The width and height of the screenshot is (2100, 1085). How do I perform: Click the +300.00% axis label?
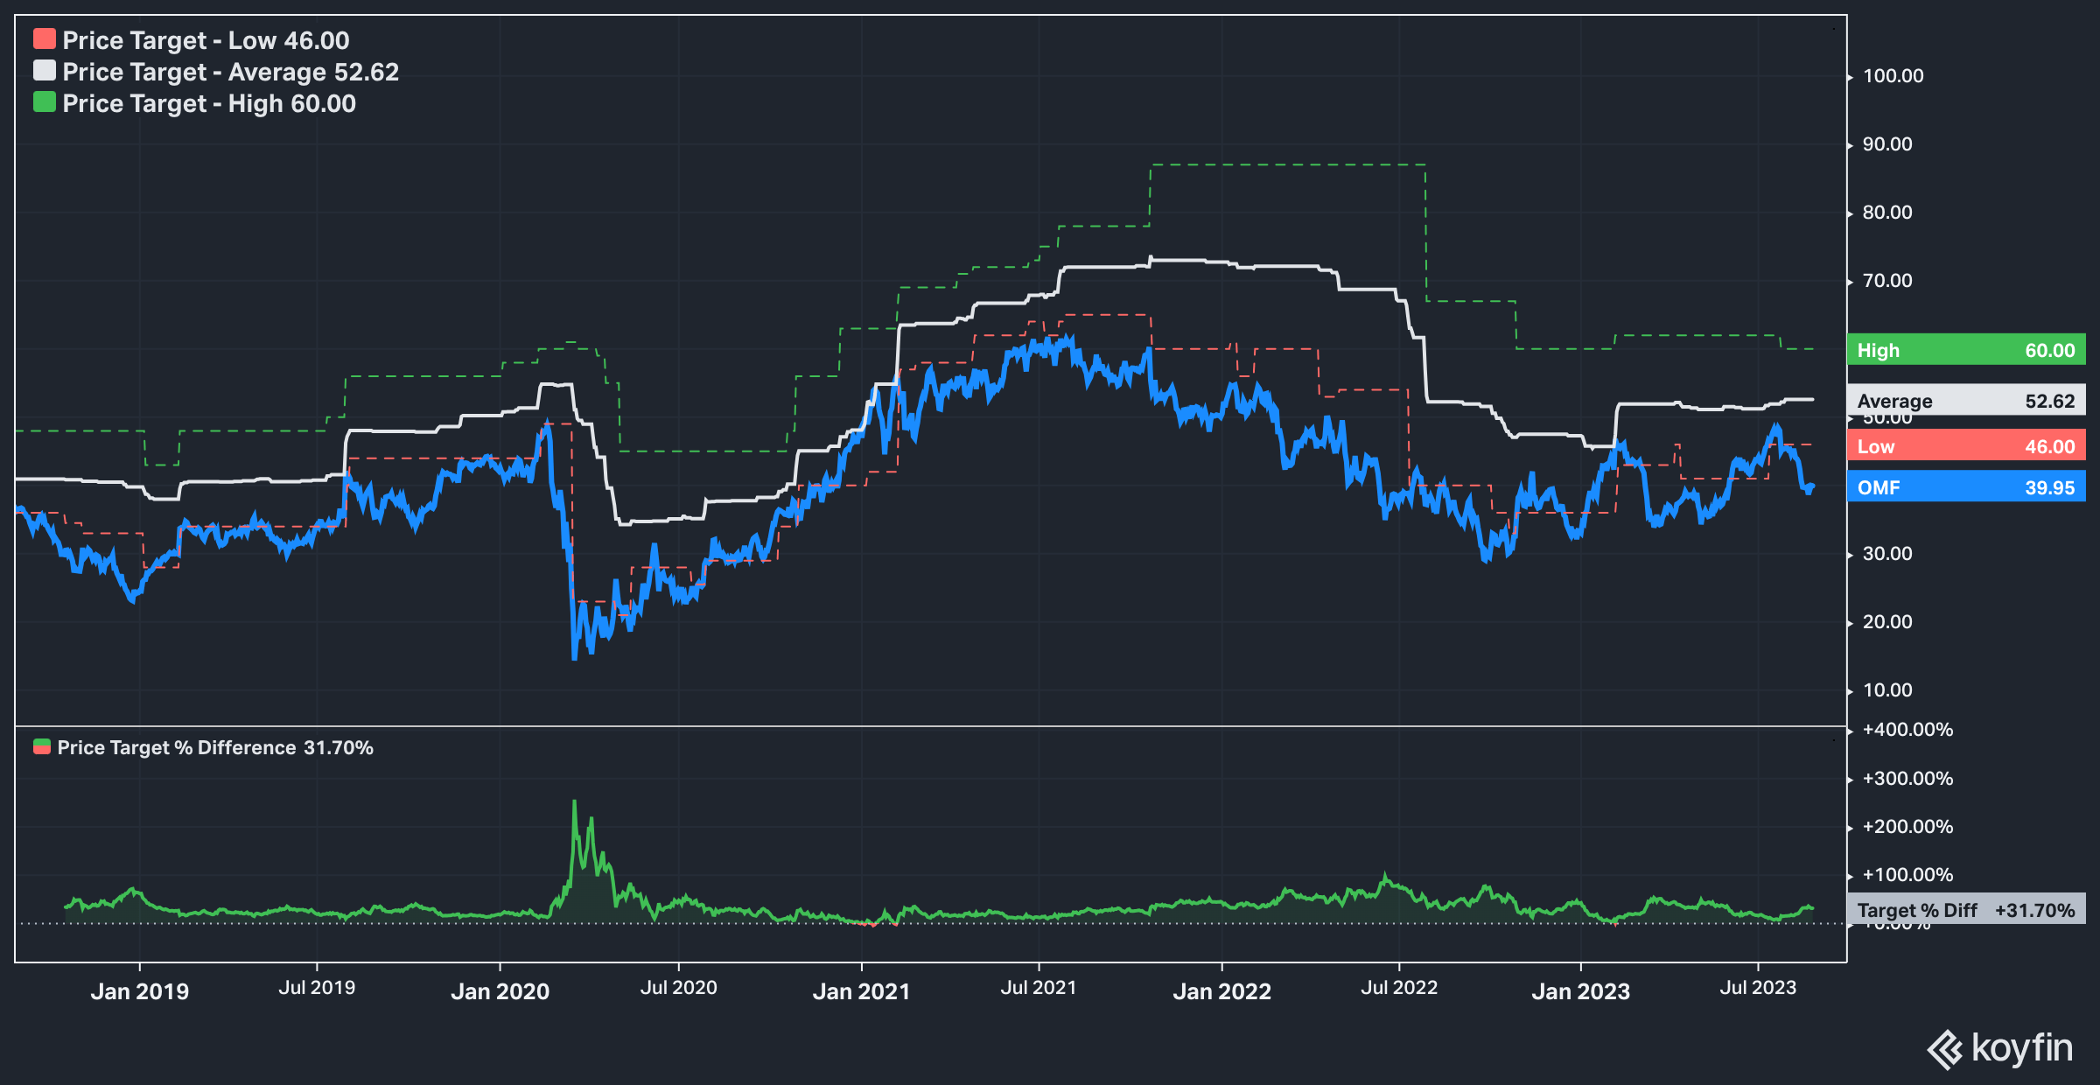click(1907, 779)
